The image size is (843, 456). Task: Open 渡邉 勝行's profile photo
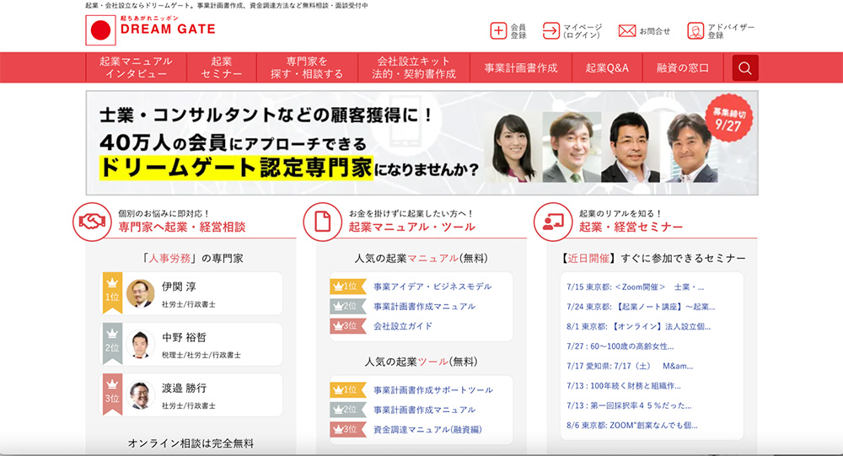pos(140,395)
